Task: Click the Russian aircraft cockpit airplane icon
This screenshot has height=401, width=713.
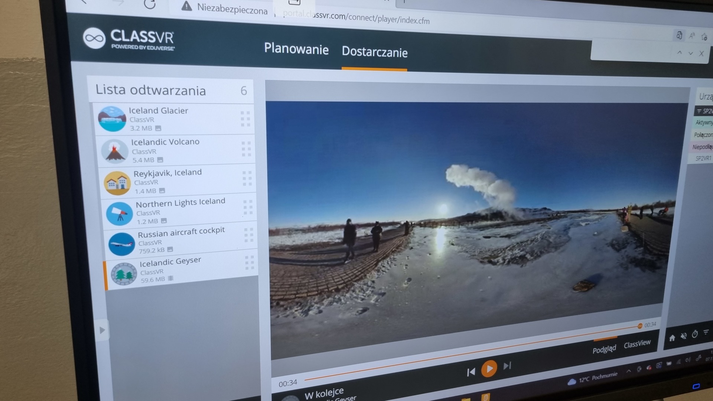Action: (121, 244)
